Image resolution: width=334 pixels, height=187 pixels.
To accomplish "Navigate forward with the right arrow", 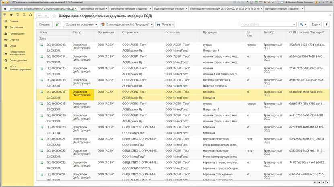I will [45, 16].
